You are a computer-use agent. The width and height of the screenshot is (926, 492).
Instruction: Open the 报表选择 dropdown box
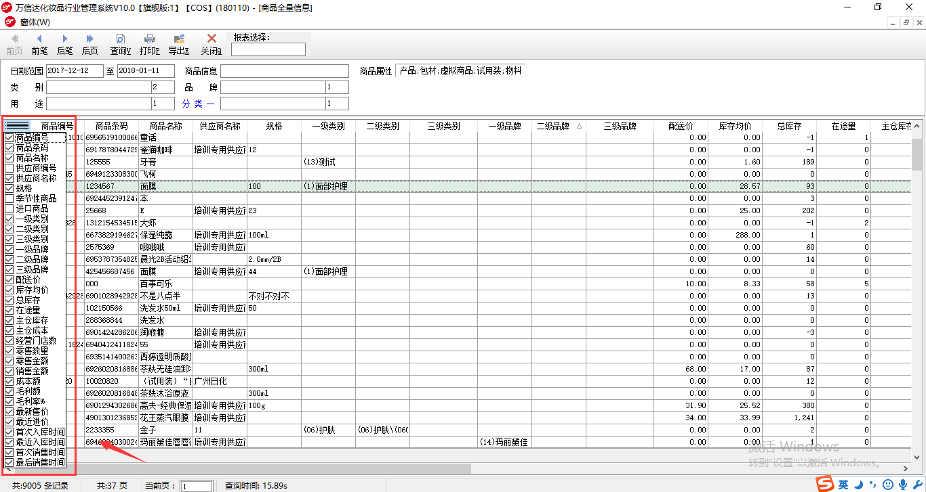point(268,49)
